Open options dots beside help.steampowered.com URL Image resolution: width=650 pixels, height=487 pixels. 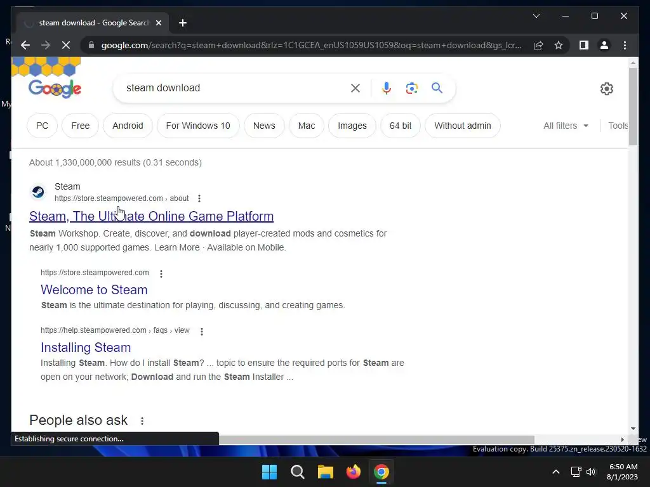click(x=202, y=331)
